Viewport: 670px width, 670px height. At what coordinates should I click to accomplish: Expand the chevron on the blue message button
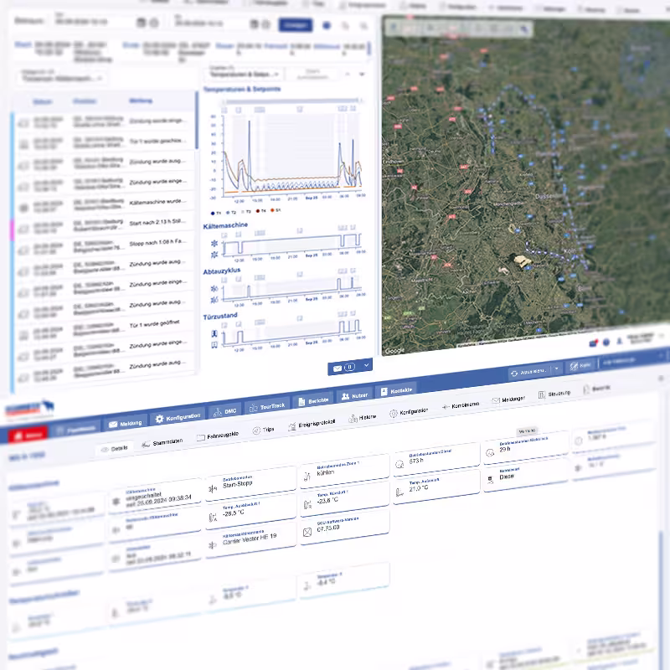[x=366, y=365]
